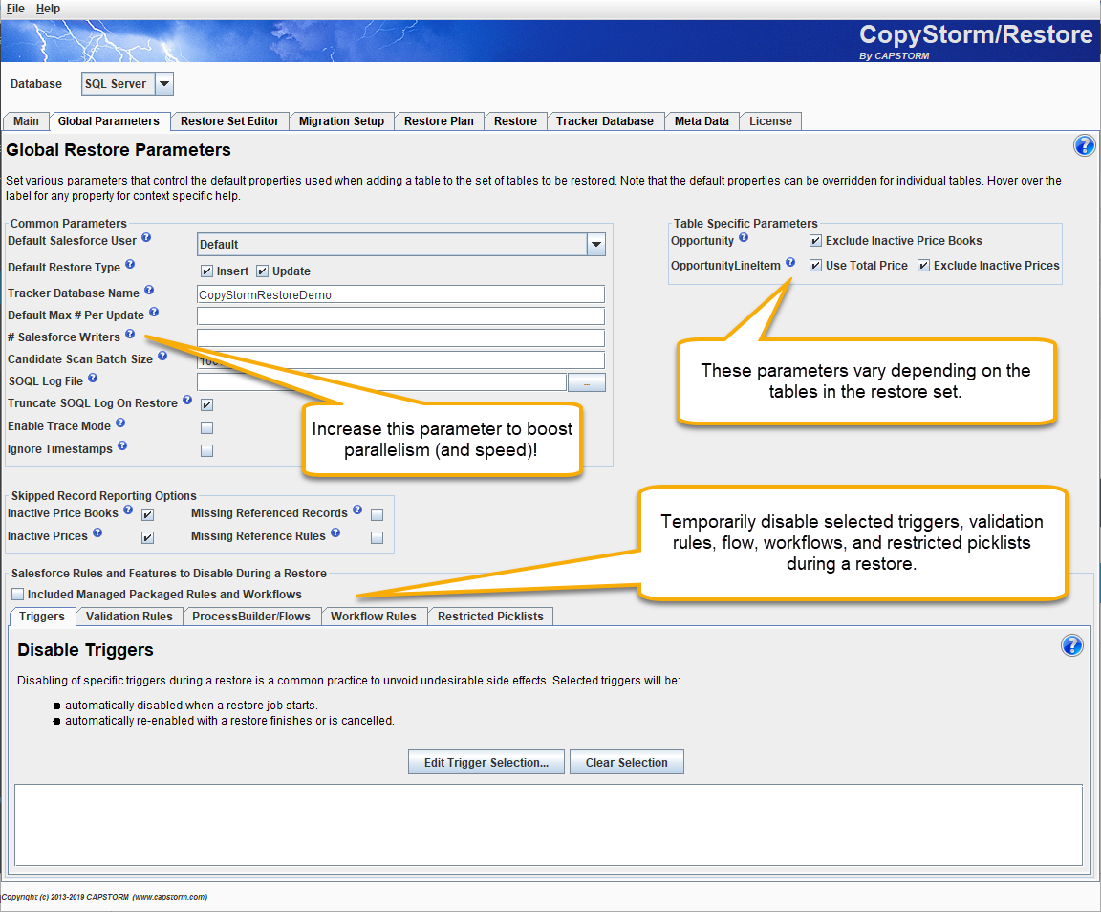1101x912 pixels.
Task: Uncheck Inactive Price Books reporting option
Action: 148,515
